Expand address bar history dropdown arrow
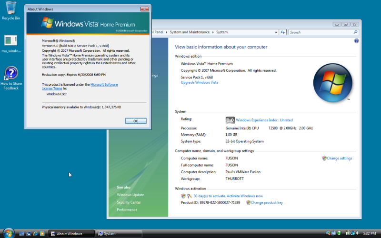The image size is (381, 238). pyautogui.click(x=276, y=32)
